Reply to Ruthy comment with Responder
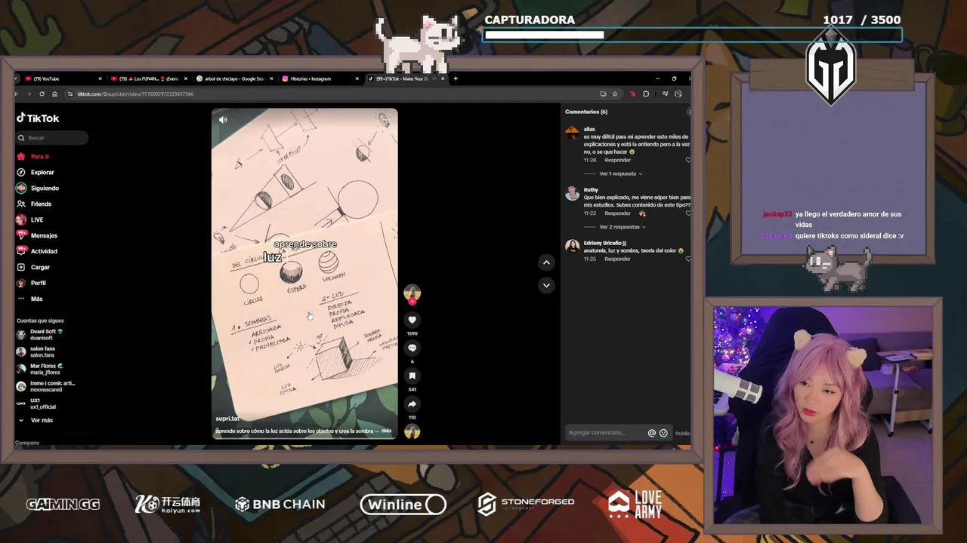This screenshot has width=967, height=543. click(x=617, y=213)
